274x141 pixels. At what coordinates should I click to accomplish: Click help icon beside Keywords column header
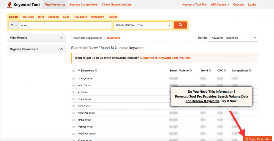point(96,70)
